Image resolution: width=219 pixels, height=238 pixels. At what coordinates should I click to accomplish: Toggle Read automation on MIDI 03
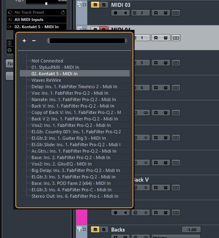[x=156, y=13]
